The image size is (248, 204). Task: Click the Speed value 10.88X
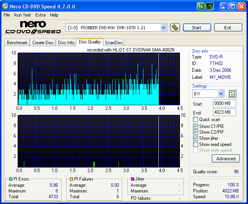coord(232,197)
